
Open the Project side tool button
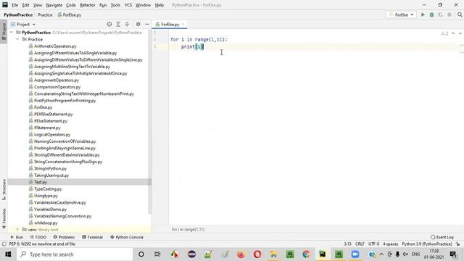4,32
